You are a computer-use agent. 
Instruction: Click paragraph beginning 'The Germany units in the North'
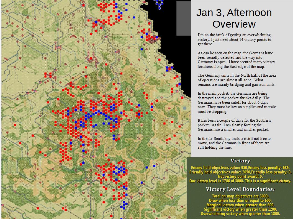(237, 80)
